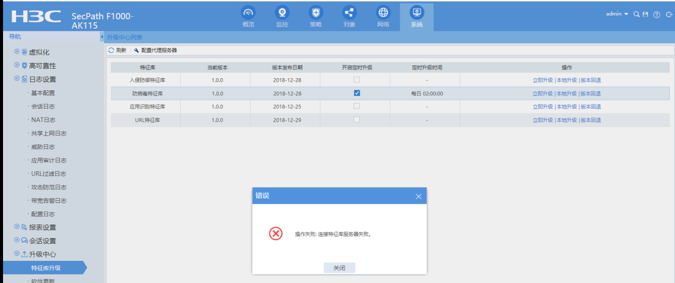Toggle scheduled upgrade checkbox for 应用识别特征库

tap(357, 106)
